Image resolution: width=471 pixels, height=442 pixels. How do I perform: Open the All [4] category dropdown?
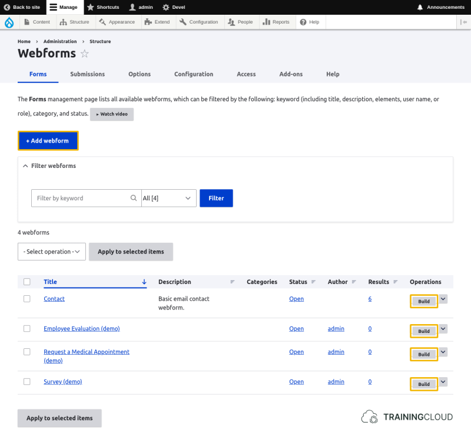tap(169, 198)
